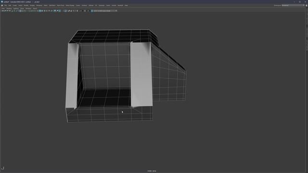Screen dimensions: 308x173
Task: Open the Display menu
Action: click(32, 5)
